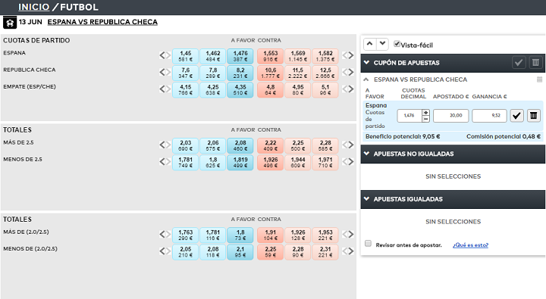Lay the draw at odds 5,1
Image resolution: width=546 pixels, height=299 pixels.
325,89
